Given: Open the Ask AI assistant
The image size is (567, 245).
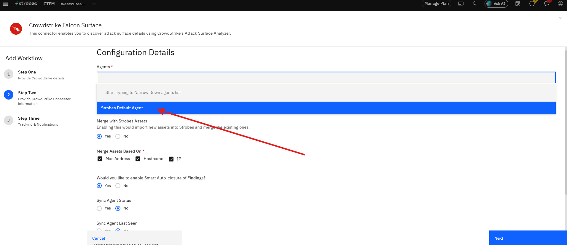Looking at the screenshot, I should click(x=496, y=4).
